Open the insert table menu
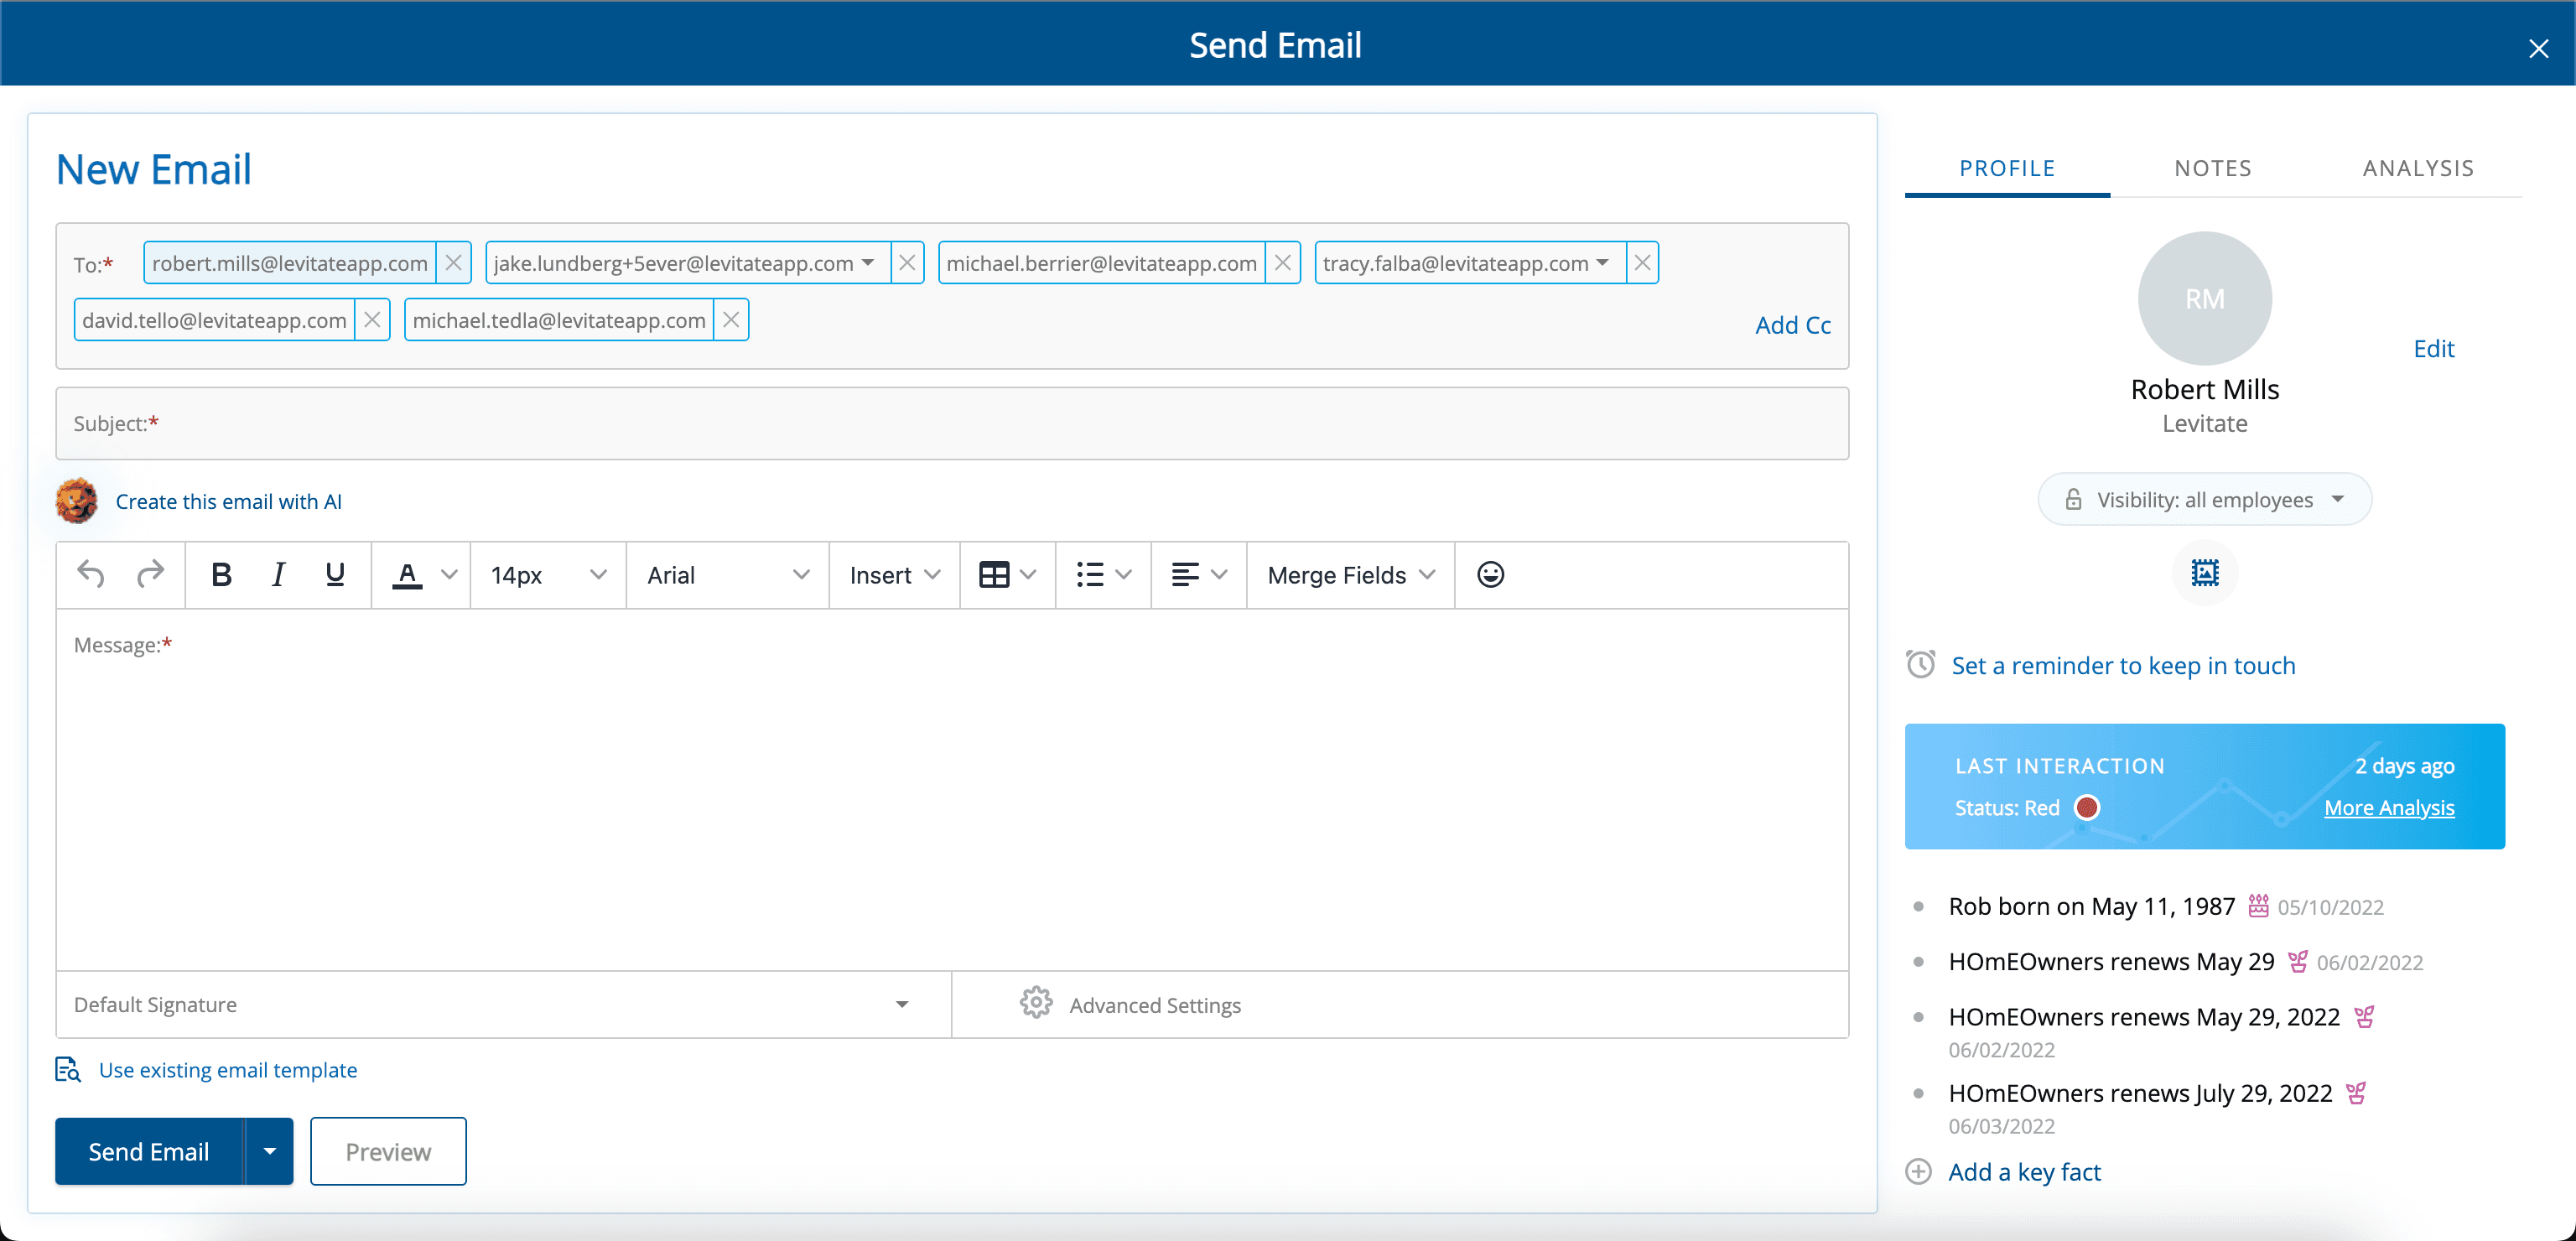 click(1007, 574)
